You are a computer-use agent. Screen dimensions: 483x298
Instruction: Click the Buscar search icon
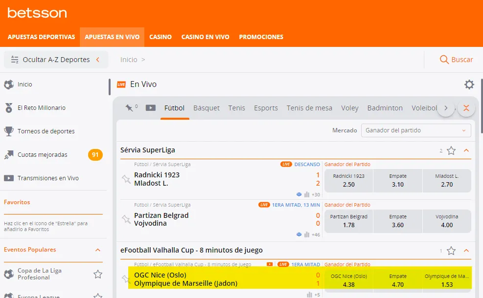(444, 60)
